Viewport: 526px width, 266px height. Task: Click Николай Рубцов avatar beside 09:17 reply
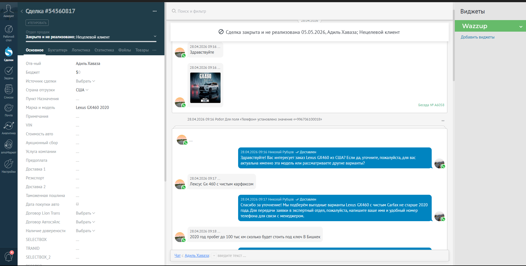[x=439, y=216]
